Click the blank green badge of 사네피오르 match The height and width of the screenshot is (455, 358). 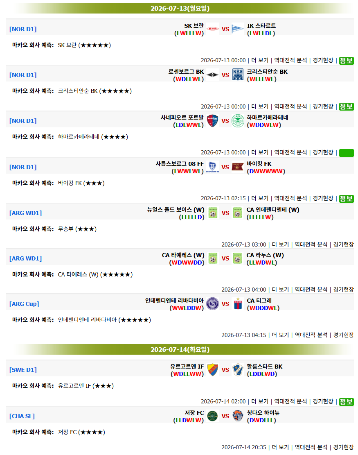pyautogui.click(x=346, y=153)
